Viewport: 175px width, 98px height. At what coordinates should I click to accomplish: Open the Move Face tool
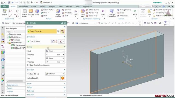tap(83, 13)
